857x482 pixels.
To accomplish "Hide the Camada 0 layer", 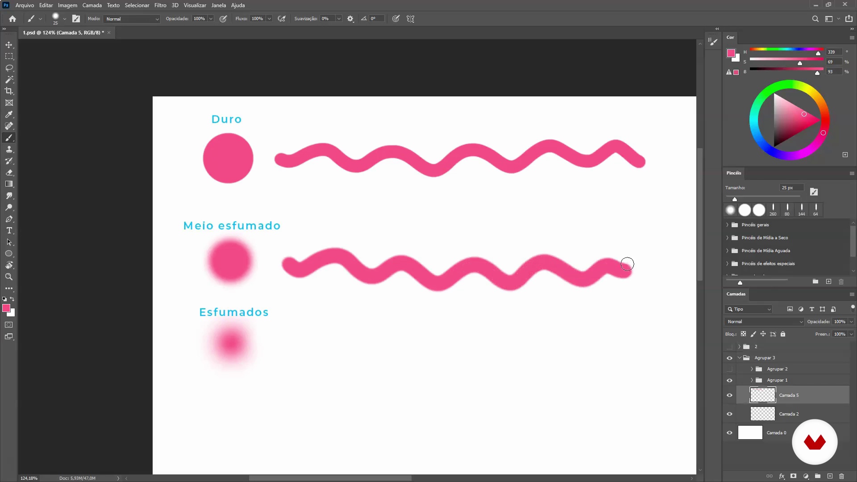I will coord(729,432).
